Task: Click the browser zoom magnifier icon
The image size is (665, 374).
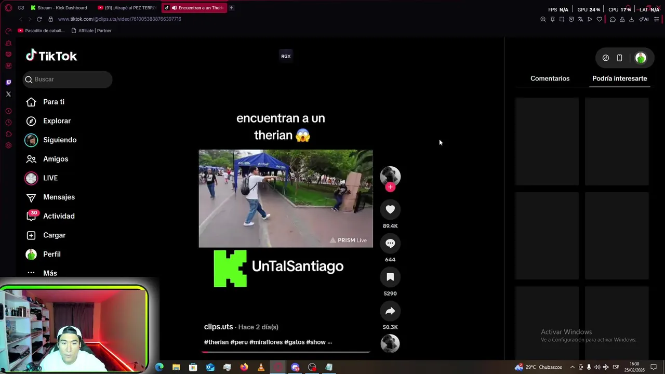Action: pyautogui.click(x=543, y=19)
